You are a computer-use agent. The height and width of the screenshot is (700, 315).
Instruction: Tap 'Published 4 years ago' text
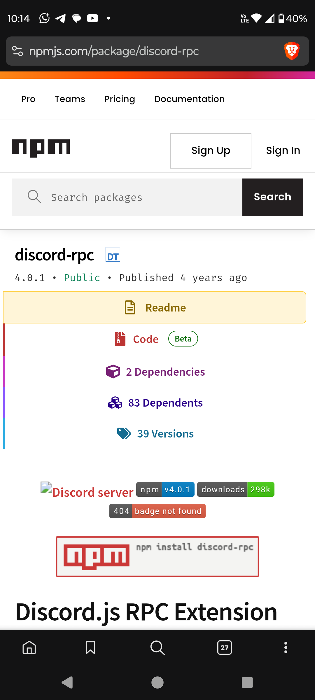[x=183, y=278]
